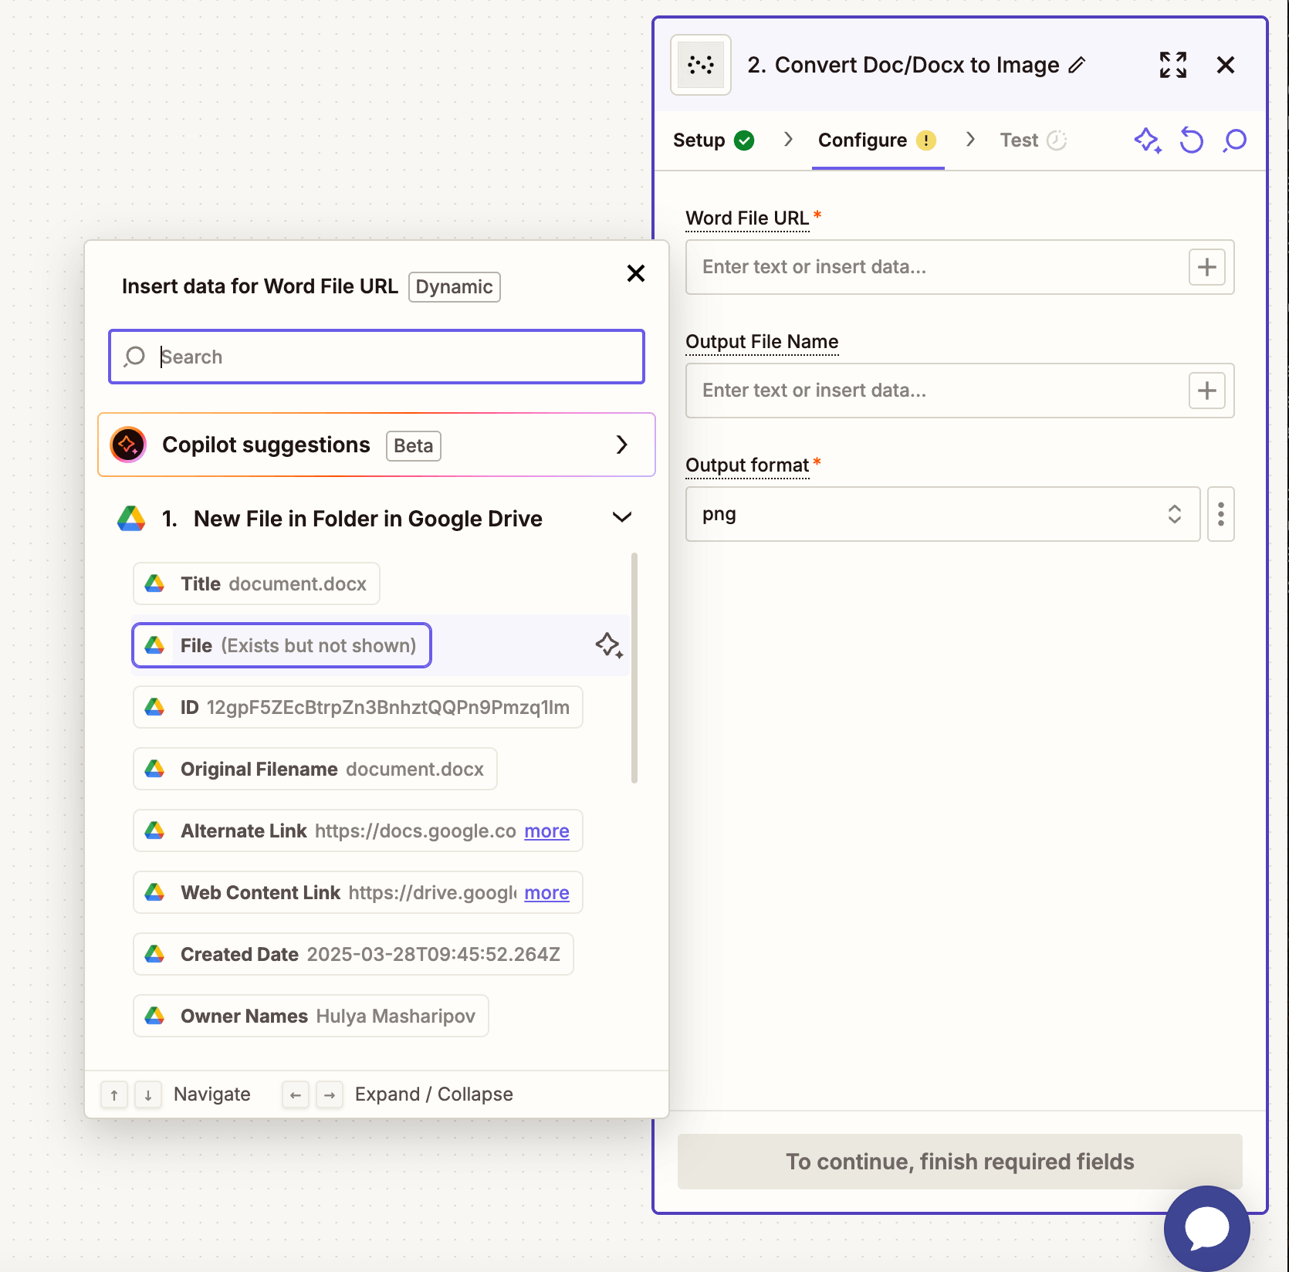Click 'more' link on Alternate Link
Viewport: 1289px width, 1272px height.
pos(546,831)
